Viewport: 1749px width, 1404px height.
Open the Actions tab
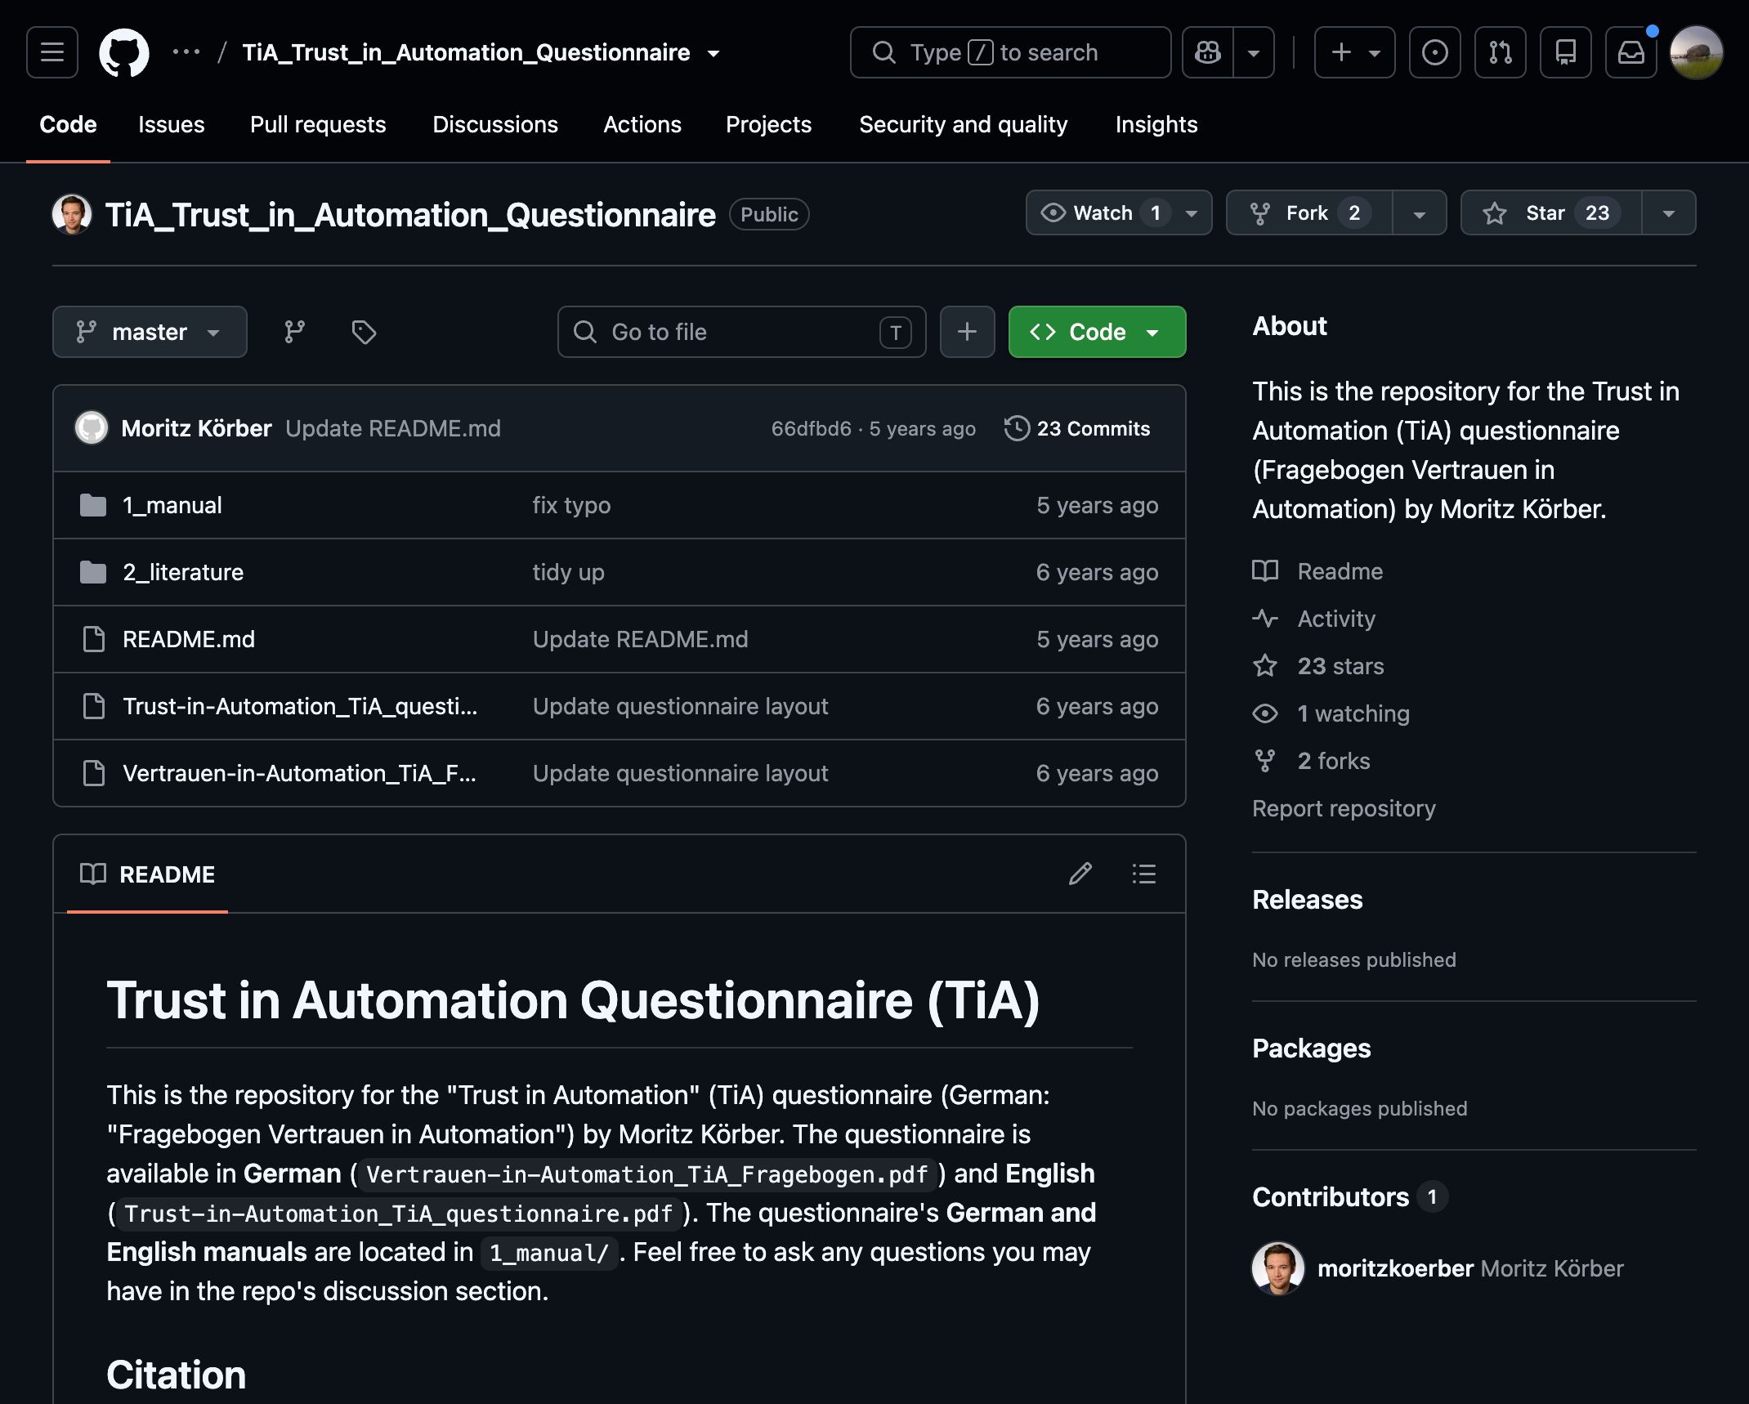642,124
